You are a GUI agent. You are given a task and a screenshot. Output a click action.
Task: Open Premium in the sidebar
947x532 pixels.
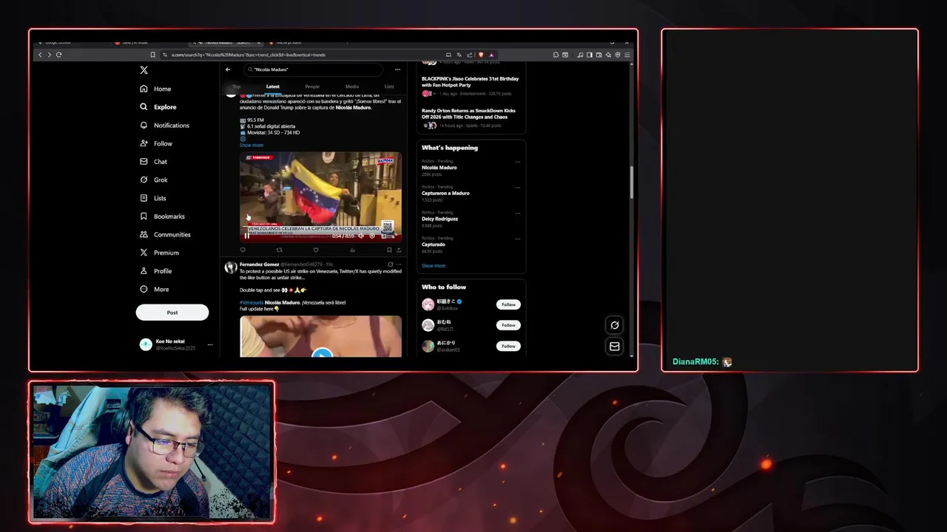[159, 253]
